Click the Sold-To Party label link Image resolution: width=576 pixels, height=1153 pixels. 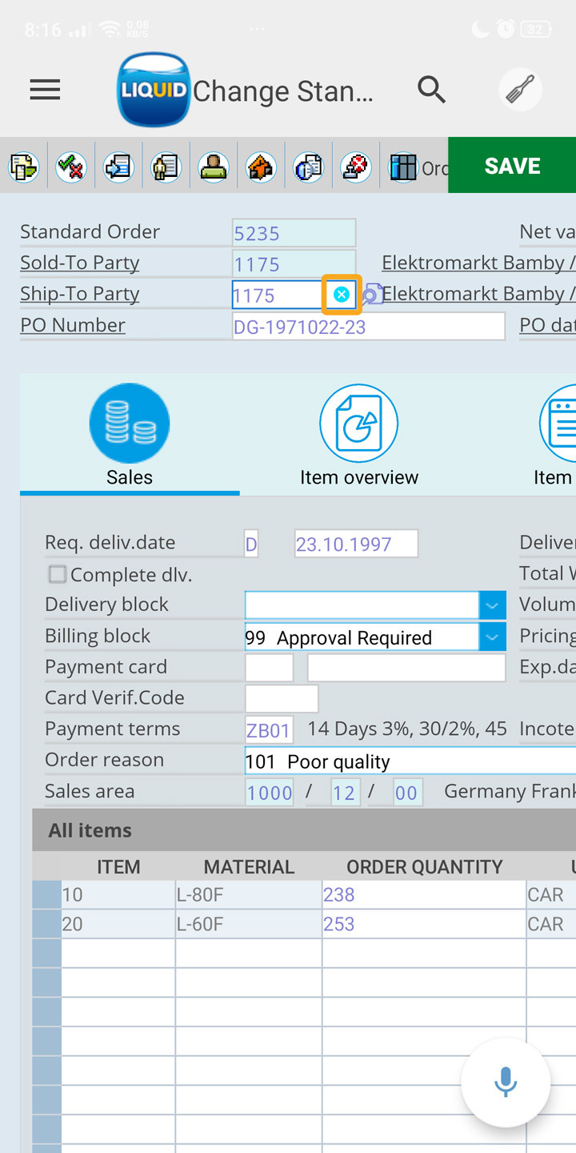[x=80, y=263]
